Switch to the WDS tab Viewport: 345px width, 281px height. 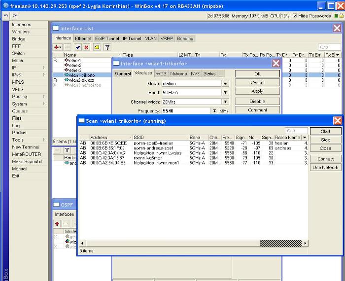click(x=161, y=73)
